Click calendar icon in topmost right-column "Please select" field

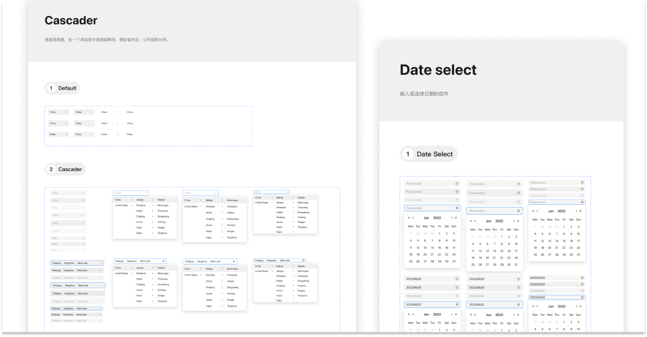coord(582,182)
